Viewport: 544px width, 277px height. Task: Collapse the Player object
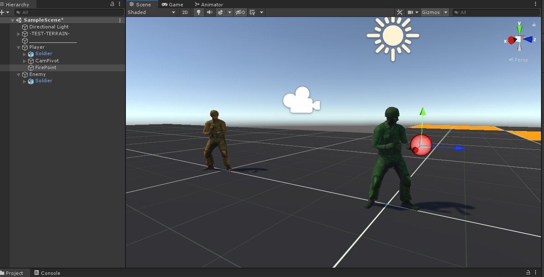click(18, 47)
